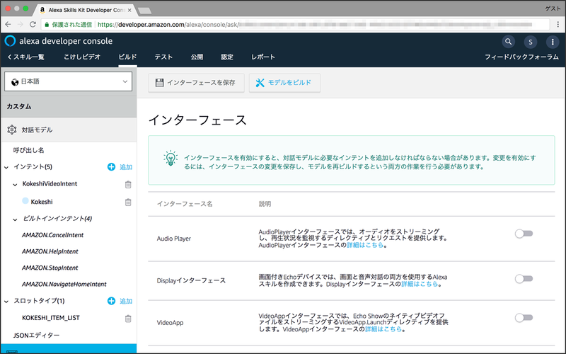Go to the こけしビデオ skill tab
This screenshot has width=566, height=354.
[82, 57]
